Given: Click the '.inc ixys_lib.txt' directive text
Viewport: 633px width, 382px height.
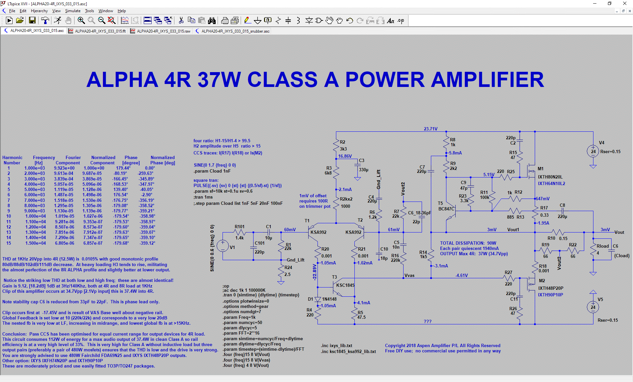Looking at the screenshot, I should click(337, 345).
